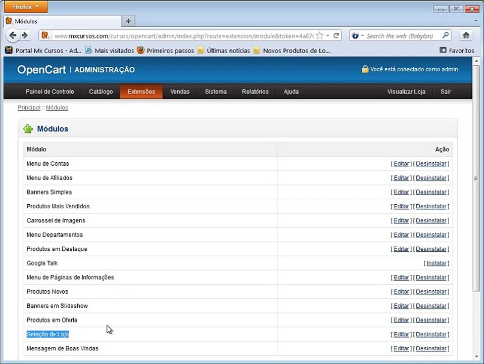Click the green puzzle Módulos icon

[28, 128]
